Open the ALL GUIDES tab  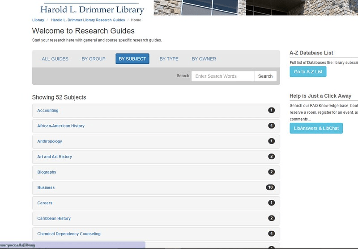[55, 59]
